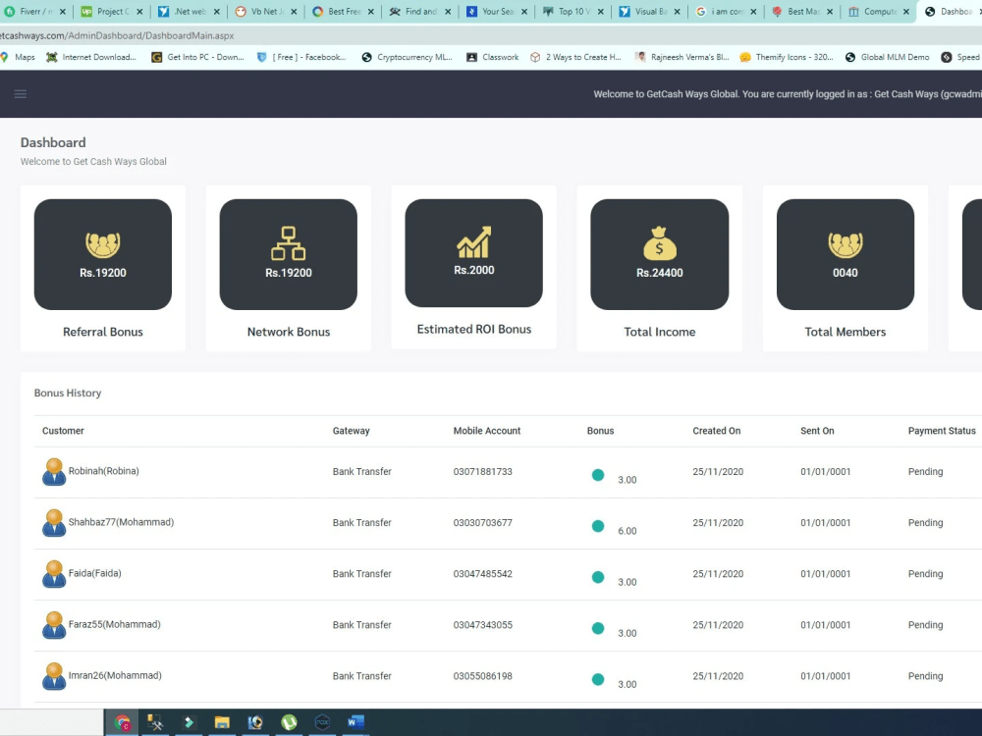Close the Computer browser tab

[906, 11]
